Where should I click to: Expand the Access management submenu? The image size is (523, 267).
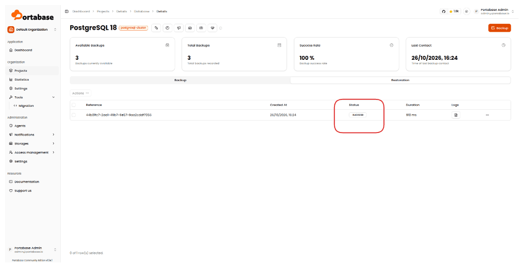[32, 153]
